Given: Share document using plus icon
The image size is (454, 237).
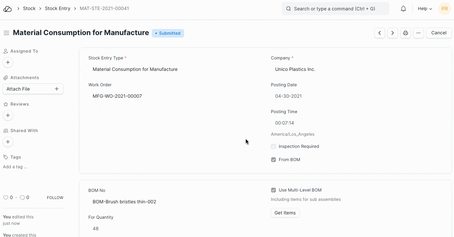Looking at the screenshot, I should click(x=8, y=142).
